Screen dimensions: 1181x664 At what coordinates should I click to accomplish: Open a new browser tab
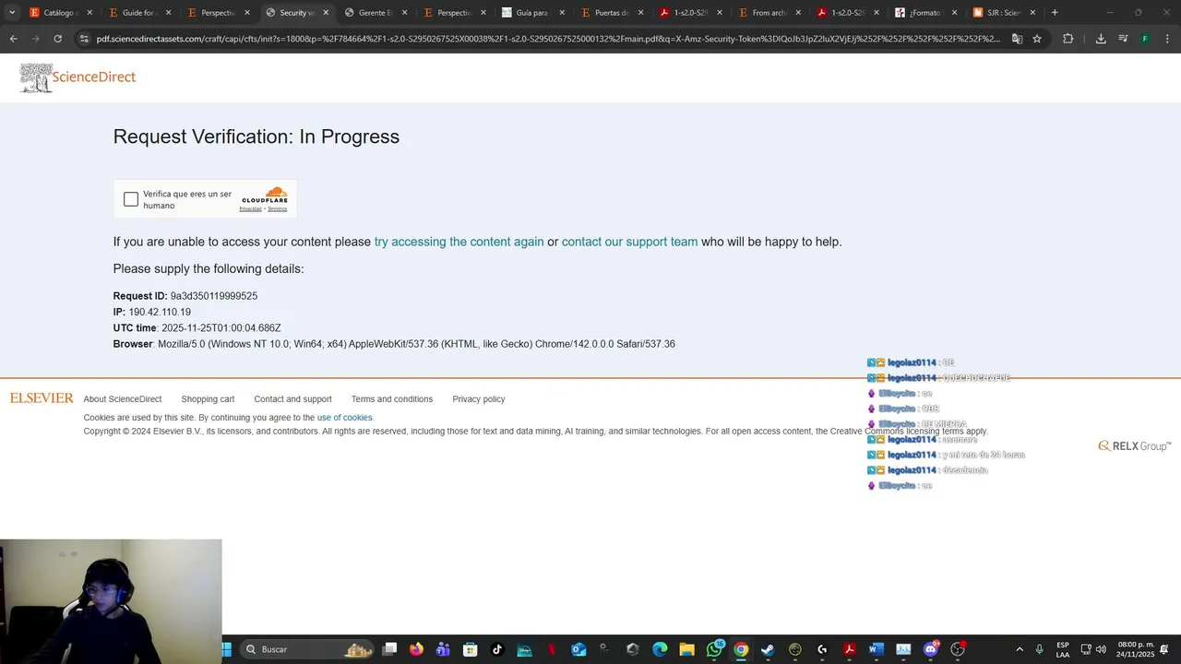pyautogui.click(x=1055, y=13)
